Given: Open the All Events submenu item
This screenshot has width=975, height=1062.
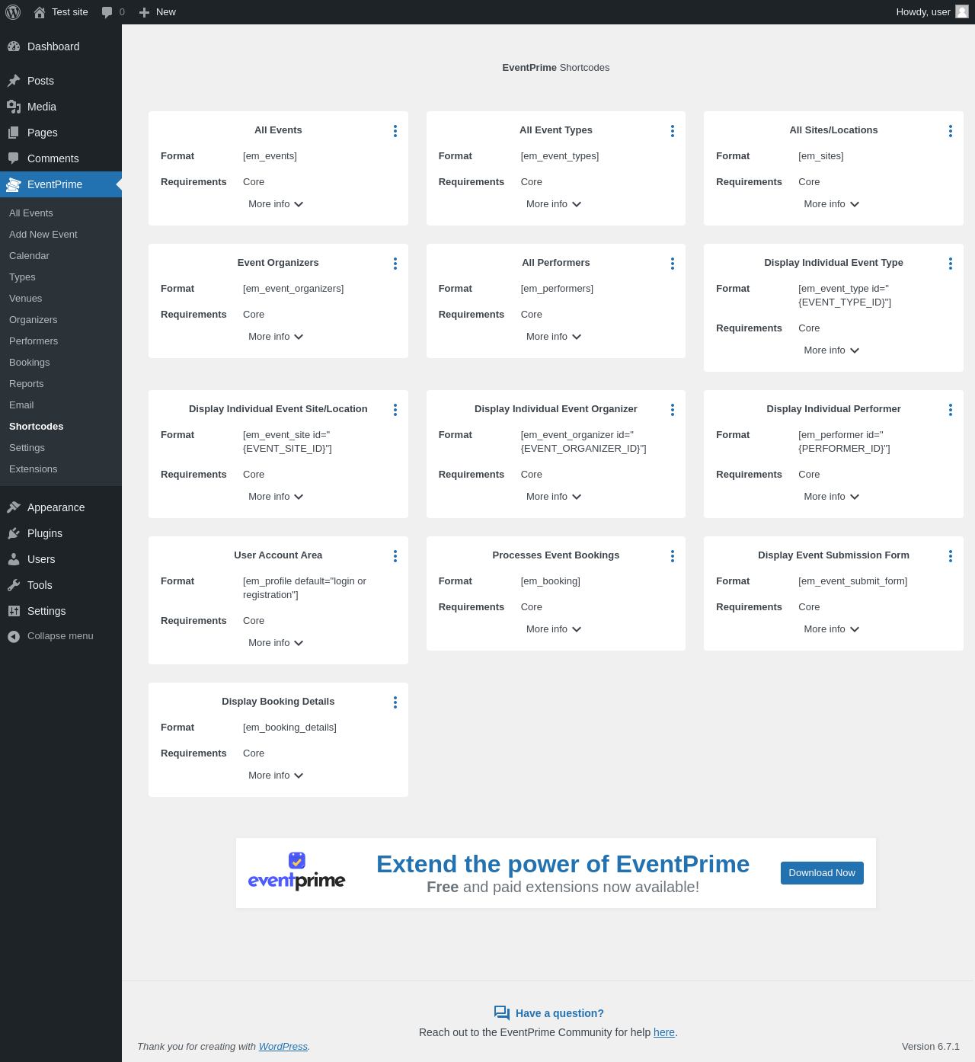Looking at the screenshot, I should 61,213.
